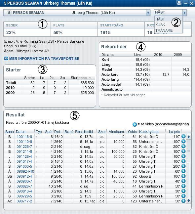This screenshot has height=214, width=195.
Task: Open race result 091226-7
Action: [x=24, y=147]
